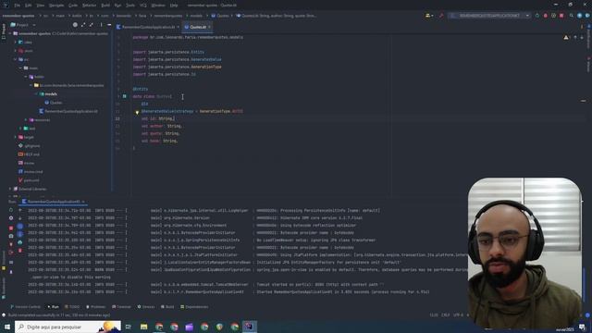Open the run configuration dropdown
The image size is (592, 333).
pyautogui.click(x=489, y=16)
